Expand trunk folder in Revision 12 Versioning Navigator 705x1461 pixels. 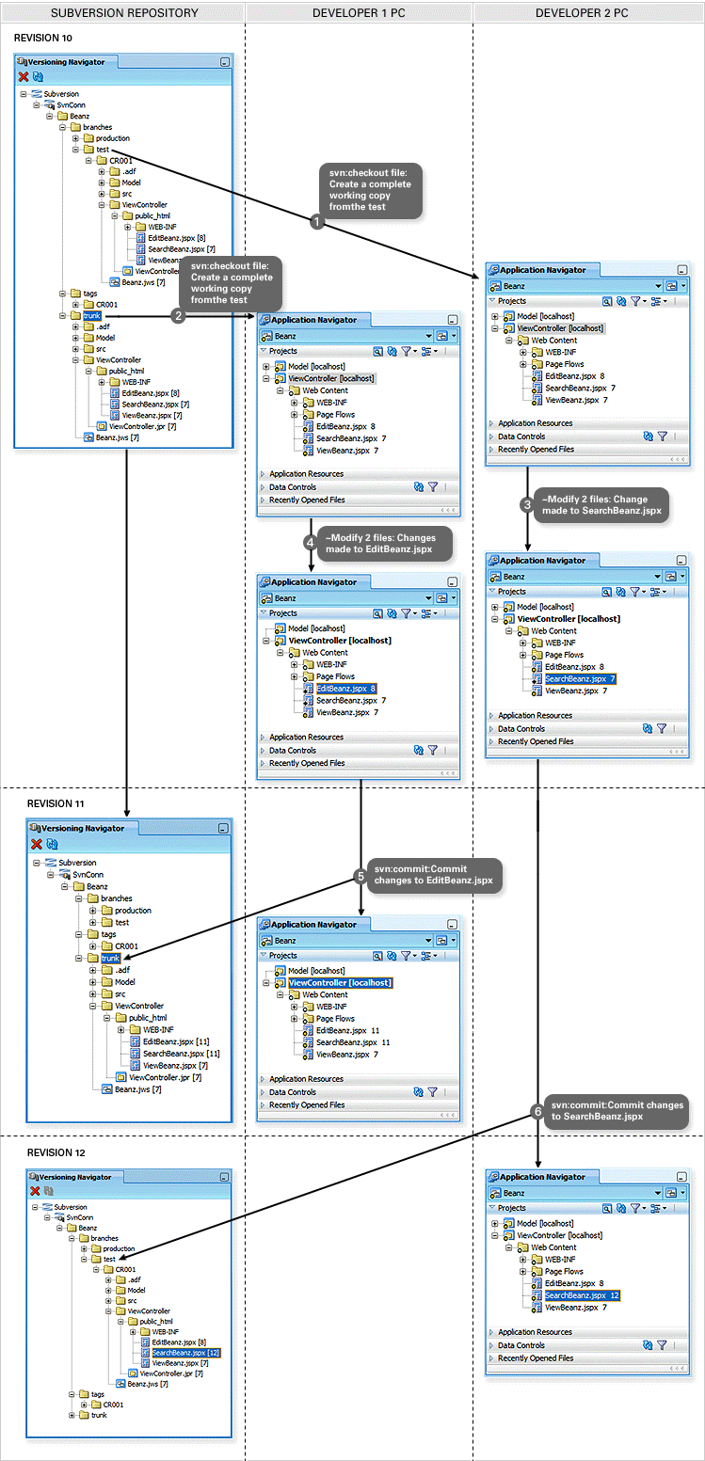pyautogui.click(x=72, y=1414)
